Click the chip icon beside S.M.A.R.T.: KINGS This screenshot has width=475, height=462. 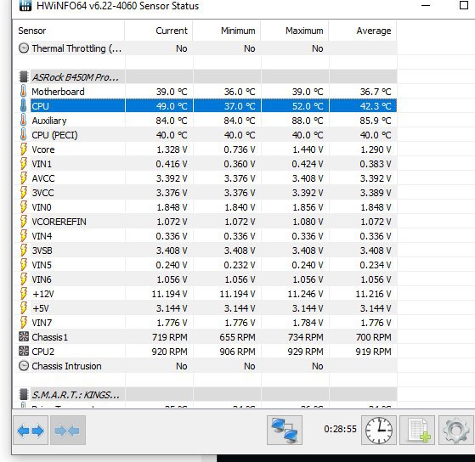[x=24, y=395]
